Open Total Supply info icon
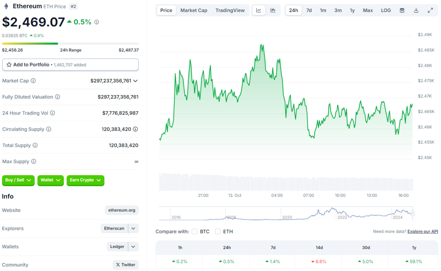Image resolution: width=441 pixels, height=271 pixels. [35, 145]
